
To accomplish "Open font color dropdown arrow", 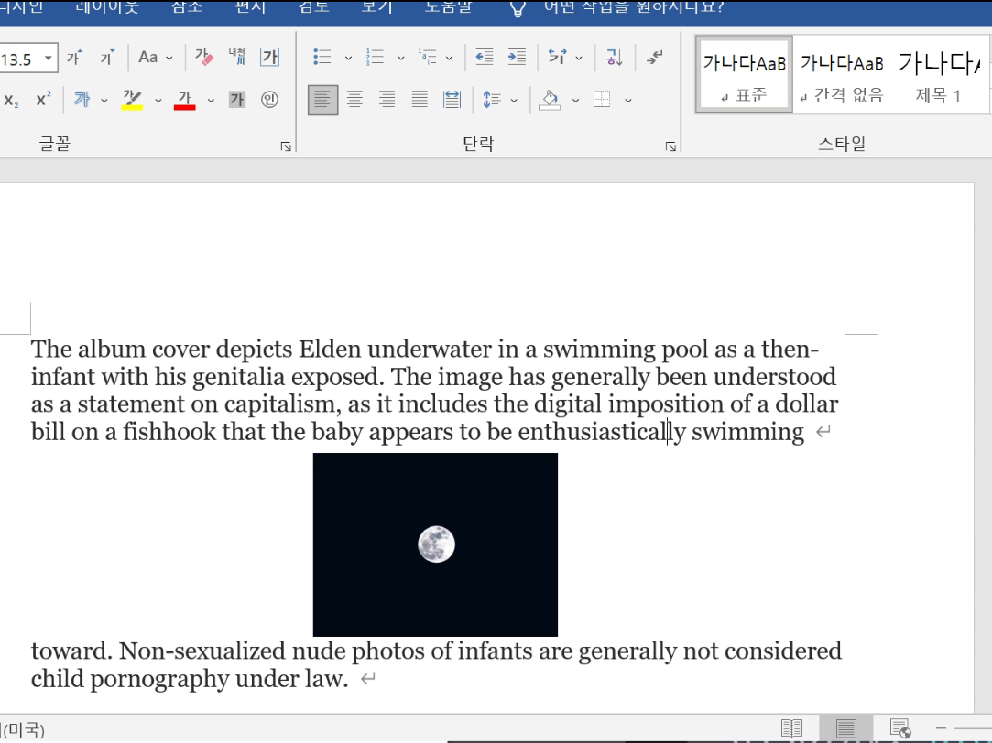I will [x=211, y=100].
